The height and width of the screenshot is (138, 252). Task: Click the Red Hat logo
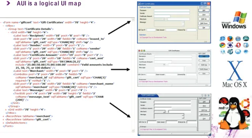pos(223,104)
